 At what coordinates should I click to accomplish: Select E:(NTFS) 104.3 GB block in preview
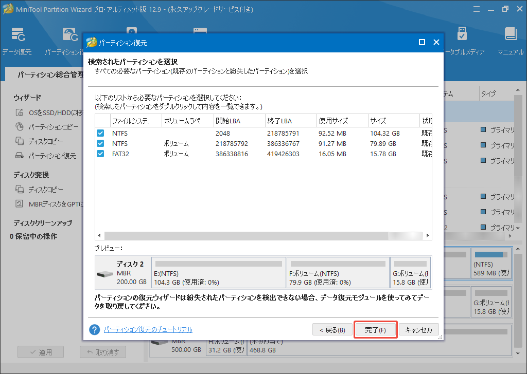coord(219,272)
